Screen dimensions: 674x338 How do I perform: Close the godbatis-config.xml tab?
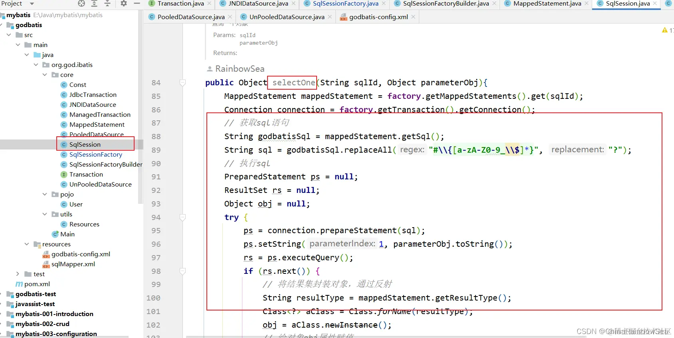(413, 17)
